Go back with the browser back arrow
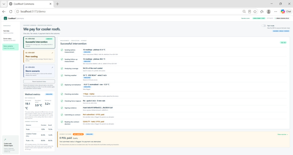 [4, 11]
